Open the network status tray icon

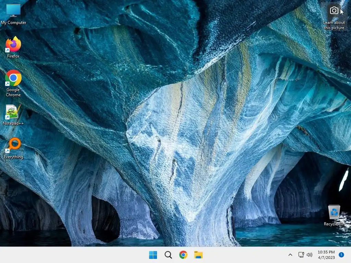[301, 255]
